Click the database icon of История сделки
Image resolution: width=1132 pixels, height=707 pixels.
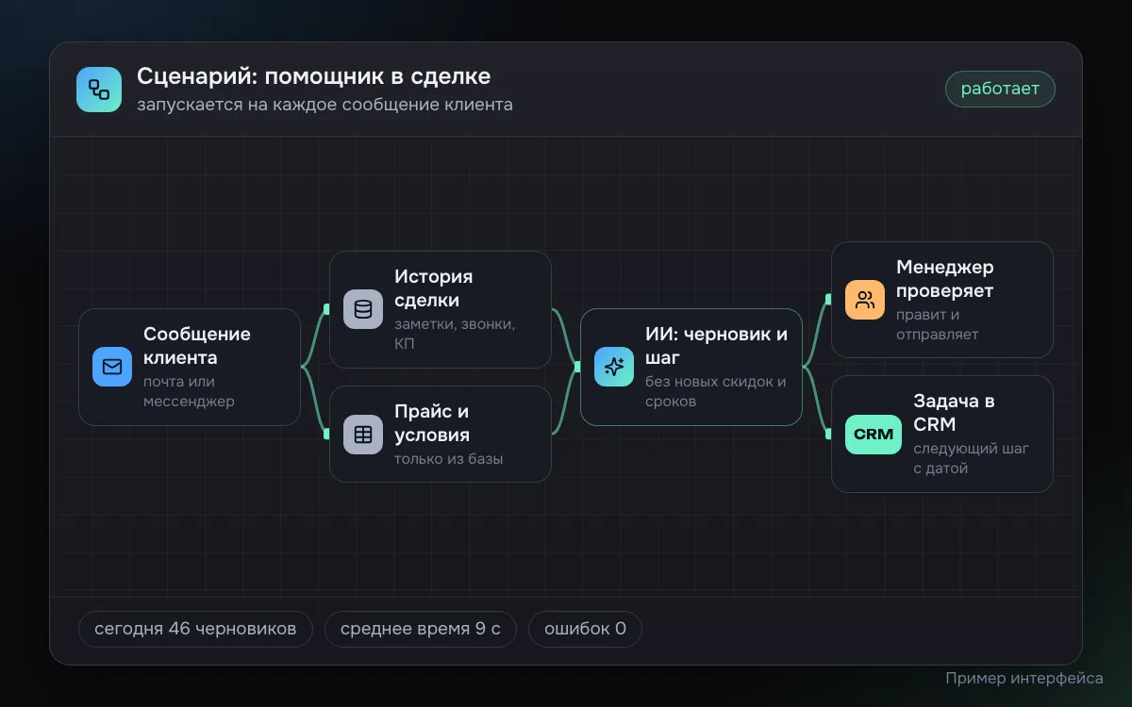click(363, 309)
